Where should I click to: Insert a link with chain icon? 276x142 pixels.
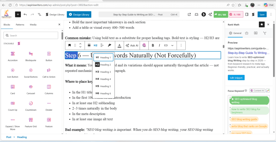point(166,45)
